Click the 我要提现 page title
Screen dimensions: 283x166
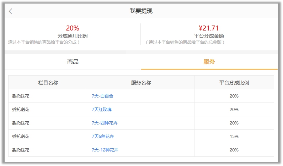click(141, 11)
